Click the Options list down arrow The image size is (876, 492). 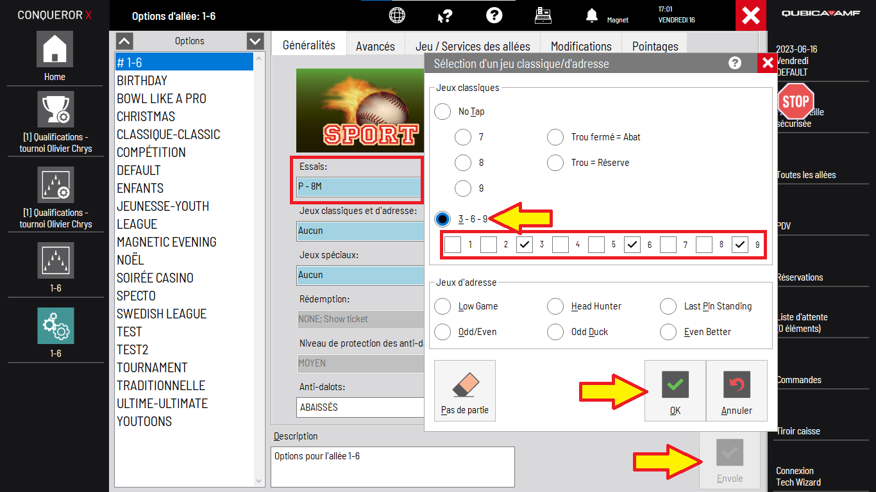tap(255, 42)
